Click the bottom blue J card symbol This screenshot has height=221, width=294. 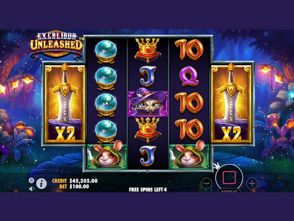[148, 156]
